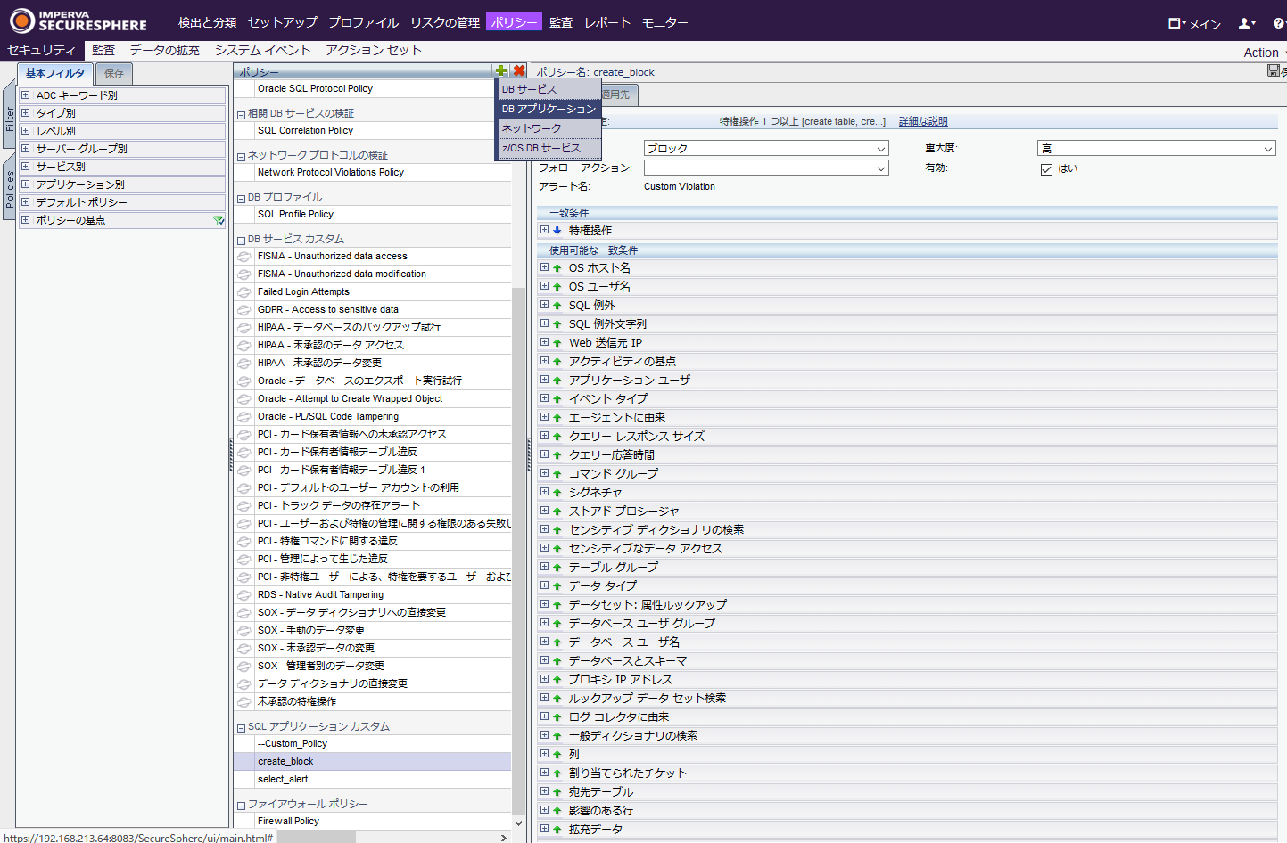
Task: Expand the タイプ別 filter
Action: (x=26, y=113)
